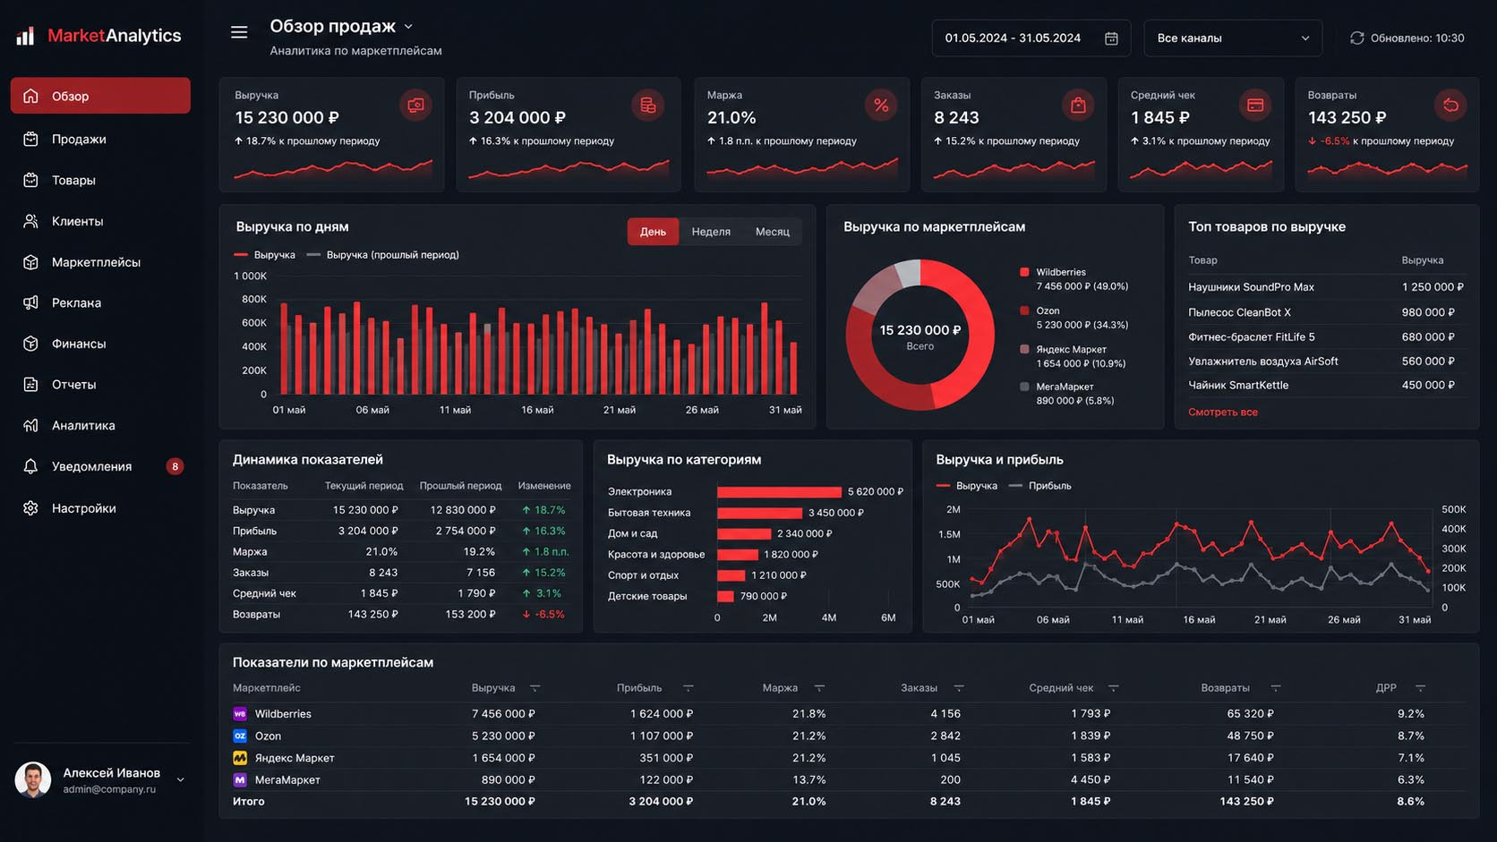Image resolution: width=1497 pixels, height=842 pixels.
Task: Click the Выручка card money icon
Action: click(415, 106)
